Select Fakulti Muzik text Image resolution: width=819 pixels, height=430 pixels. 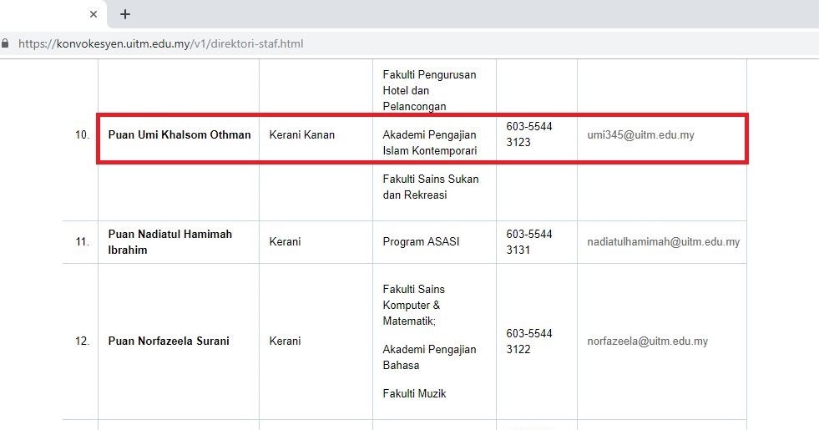(414, 393)
